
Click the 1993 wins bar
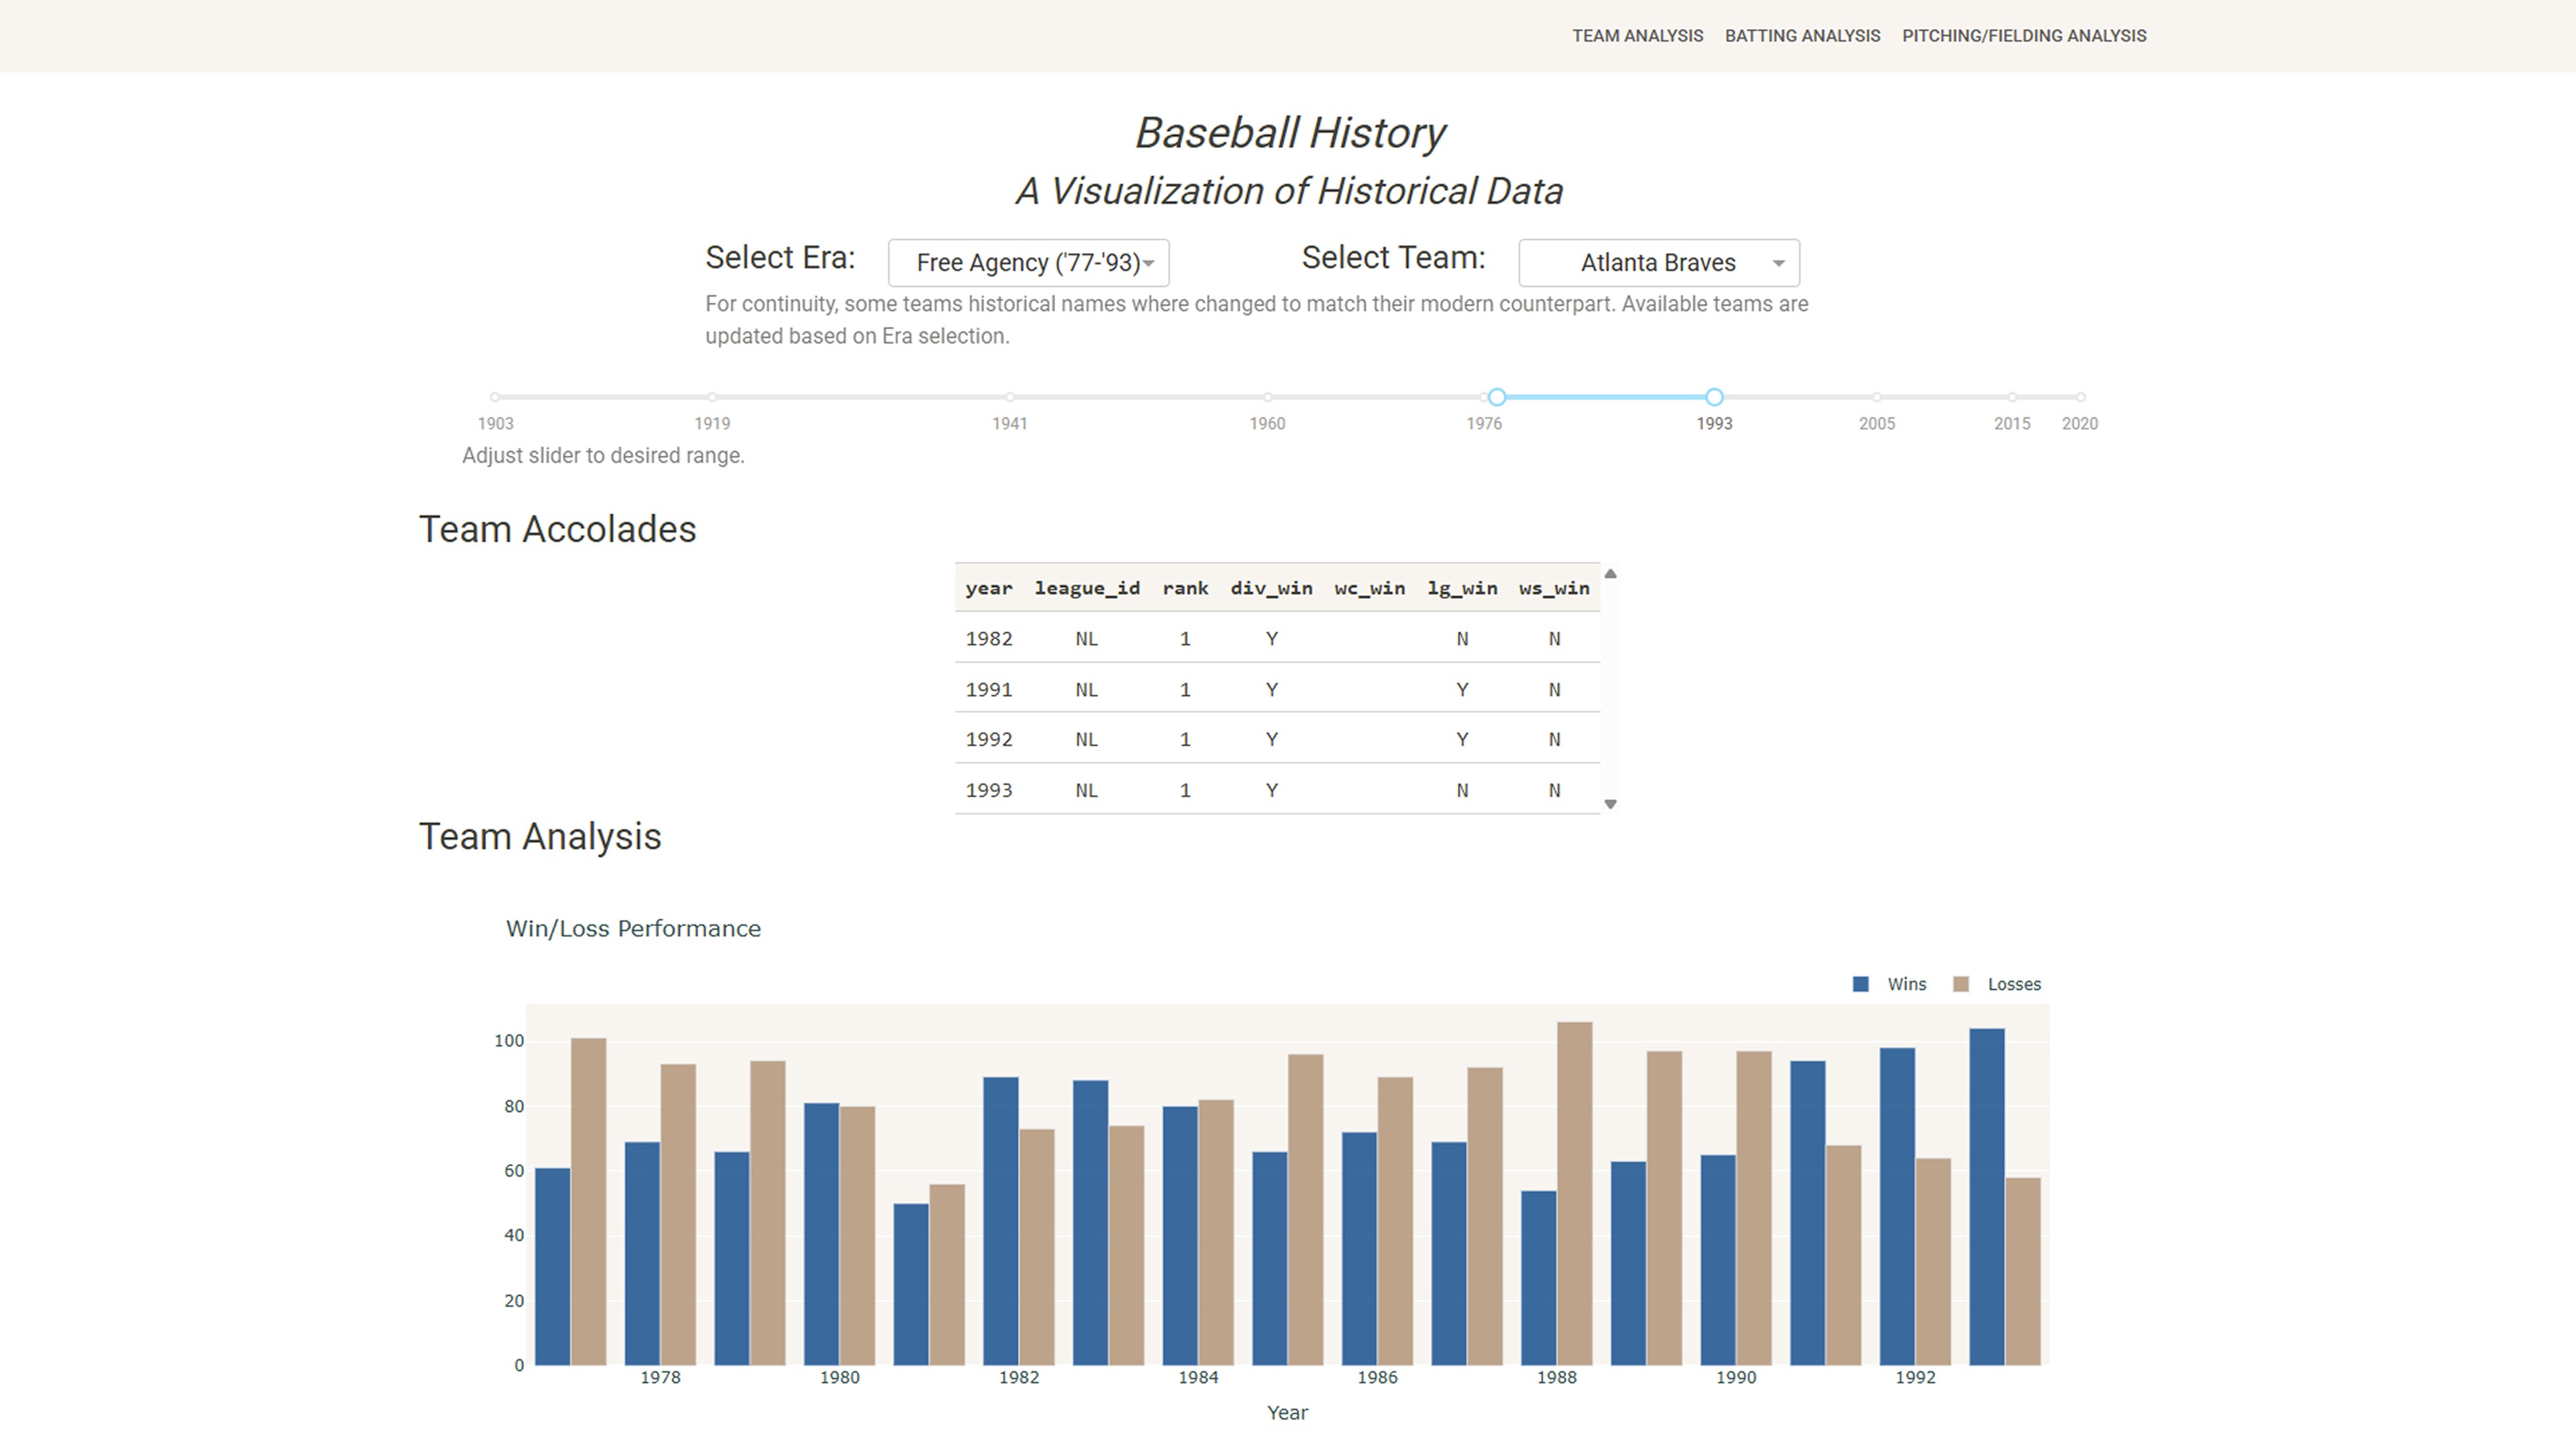(1987, 1197)
